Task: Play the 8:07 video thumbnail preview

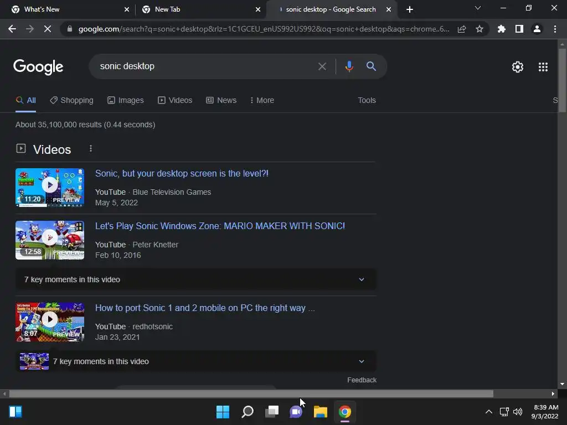Action: point(50,322)
